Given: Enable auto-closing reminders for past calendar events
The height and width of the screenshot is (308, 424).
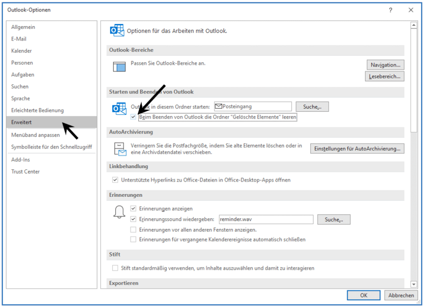Looking at the screenshot, I should [x=133, y=239].
